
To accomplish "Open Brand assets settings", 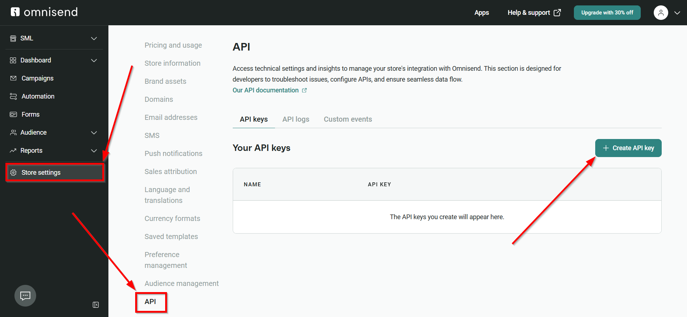I will point(165,81).
